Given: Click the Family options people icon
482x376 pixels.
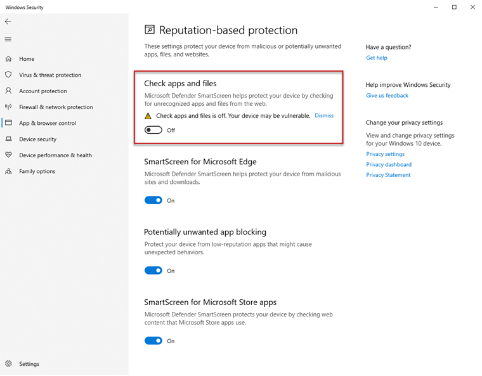Looking at the screenshot, I should click(8, 171).
